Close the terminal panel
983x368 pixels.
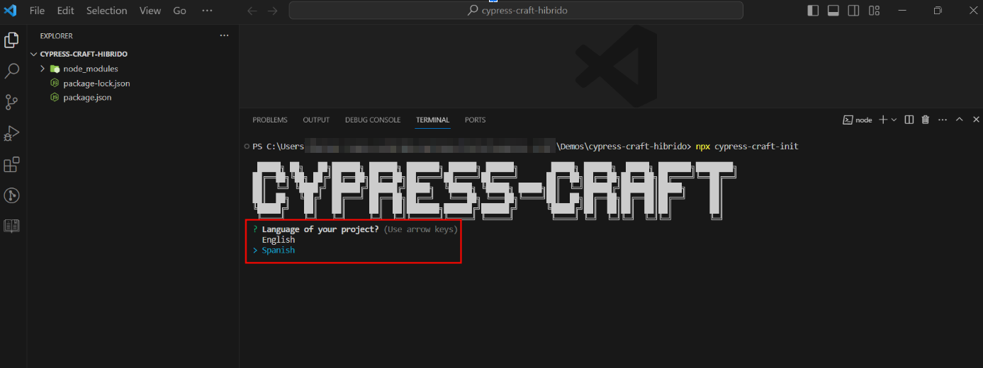click(976, 120)
